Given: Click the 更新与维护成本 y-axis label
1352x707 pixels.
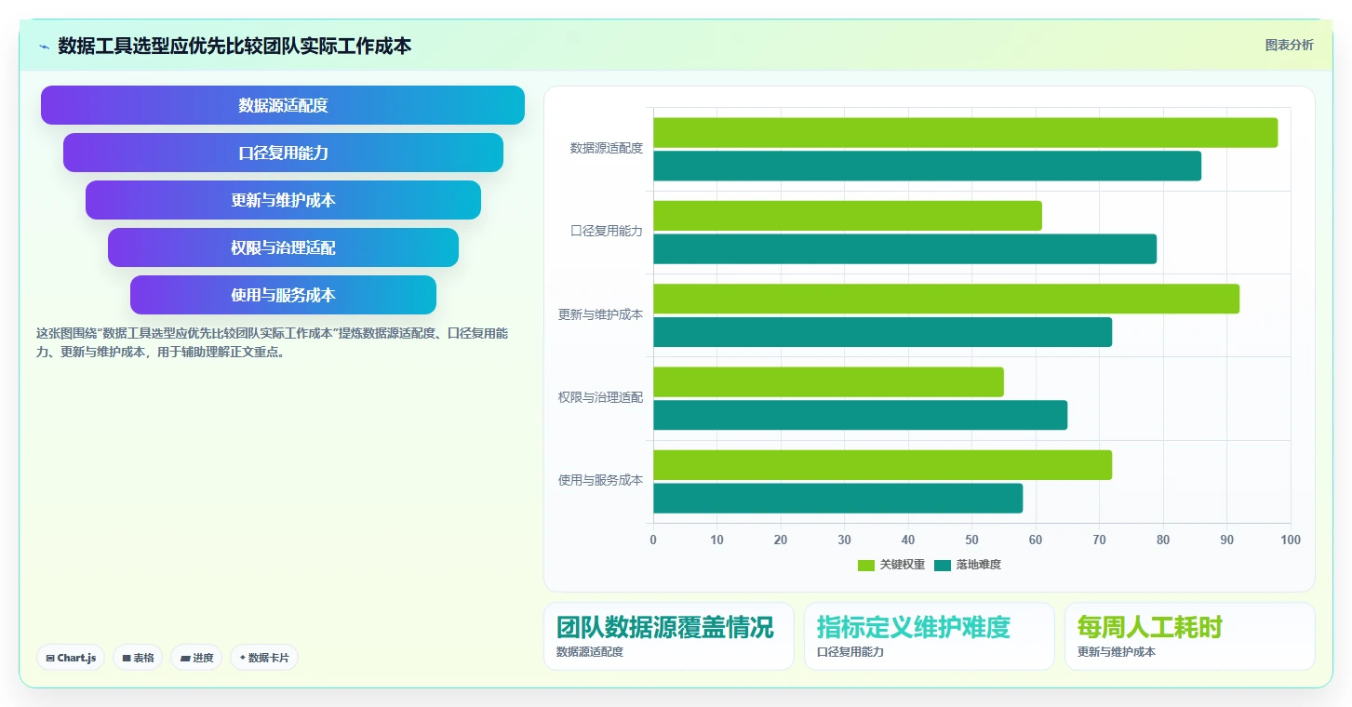Looking at the screenshot, I should [600, 314].
